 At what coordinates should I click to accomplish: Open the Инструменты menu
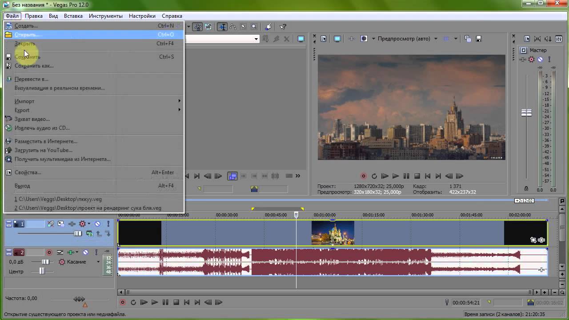[x=106, y=16]
